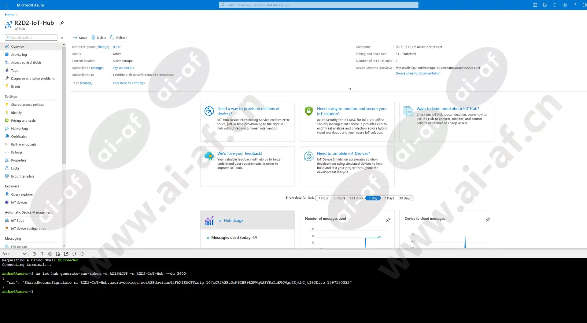Click the sidebar search field
The height and width of the screenshot is (323, 587).
[31, 38]
